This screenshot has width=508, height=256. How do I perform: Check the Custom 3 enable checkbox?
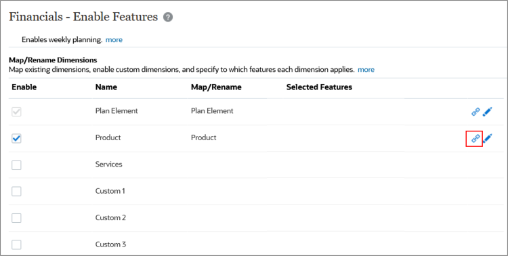pyautogui.click(x=16, y=244)
